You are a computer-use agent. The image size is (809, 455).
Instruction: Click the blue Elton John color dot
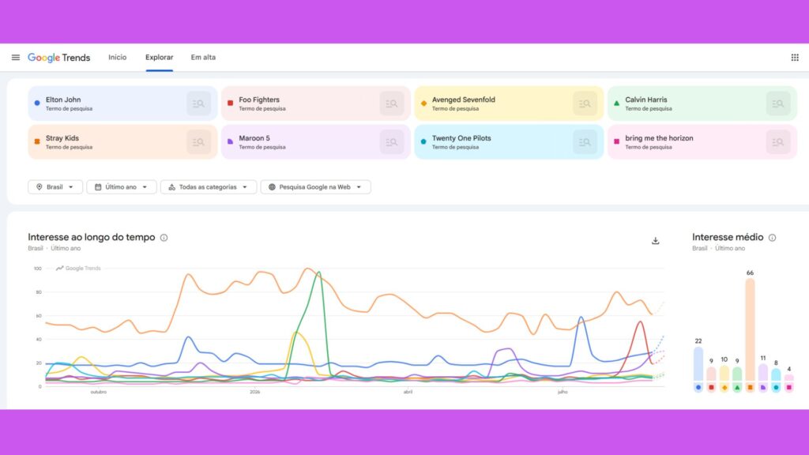click(x=37, y=103)
